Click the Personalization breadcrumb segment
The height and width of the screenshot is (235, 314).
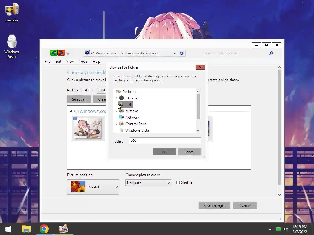(107, 53)
